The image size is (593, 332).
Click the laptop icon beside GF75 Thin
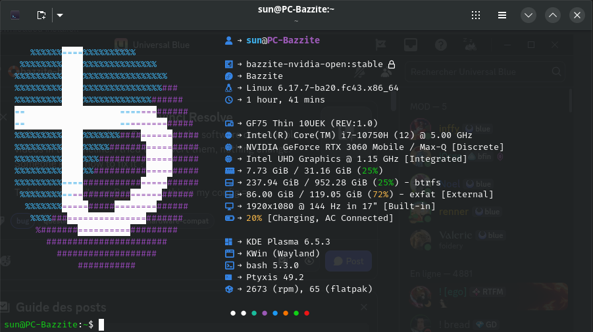tap(229, 124)
